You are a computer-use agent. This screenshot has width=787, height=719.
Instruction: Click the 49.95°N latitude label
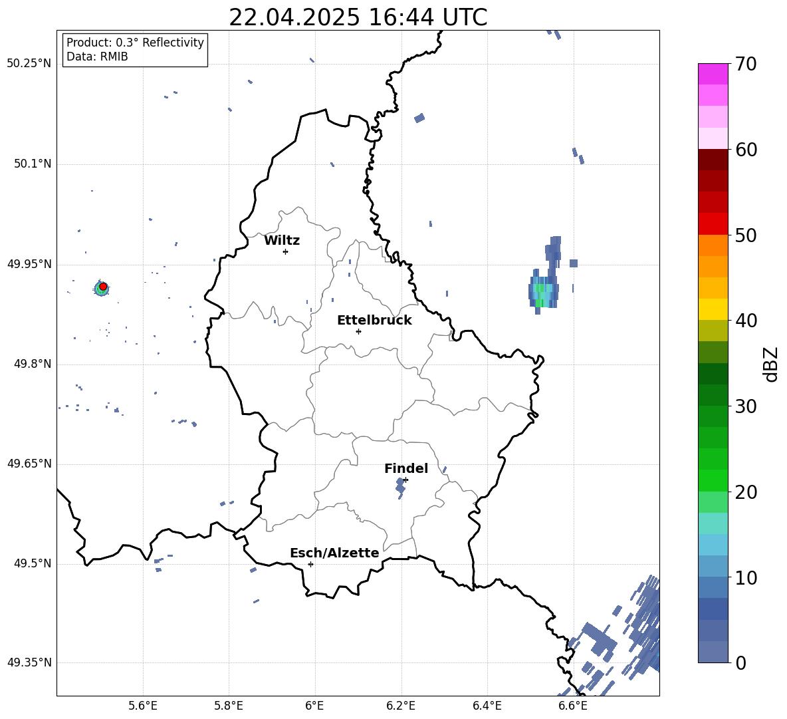click(x=29, y=264)
